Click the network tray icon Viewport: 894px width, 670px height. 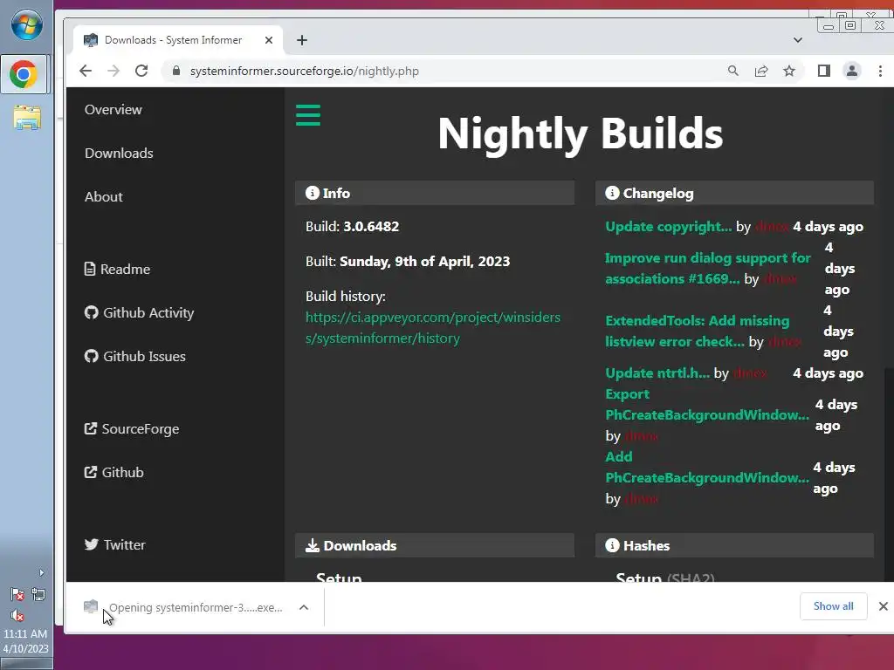(x=38, y=595)
